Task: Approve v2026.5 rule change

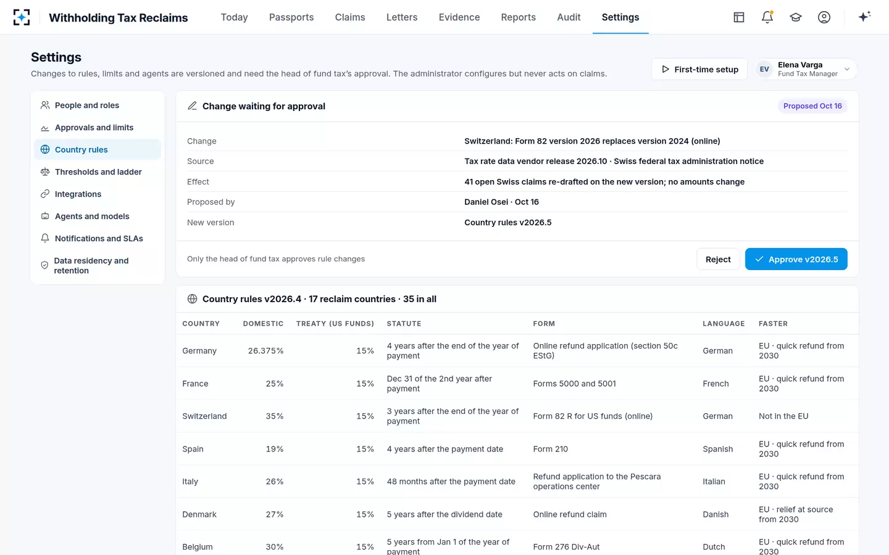Action: coord(796,260)
